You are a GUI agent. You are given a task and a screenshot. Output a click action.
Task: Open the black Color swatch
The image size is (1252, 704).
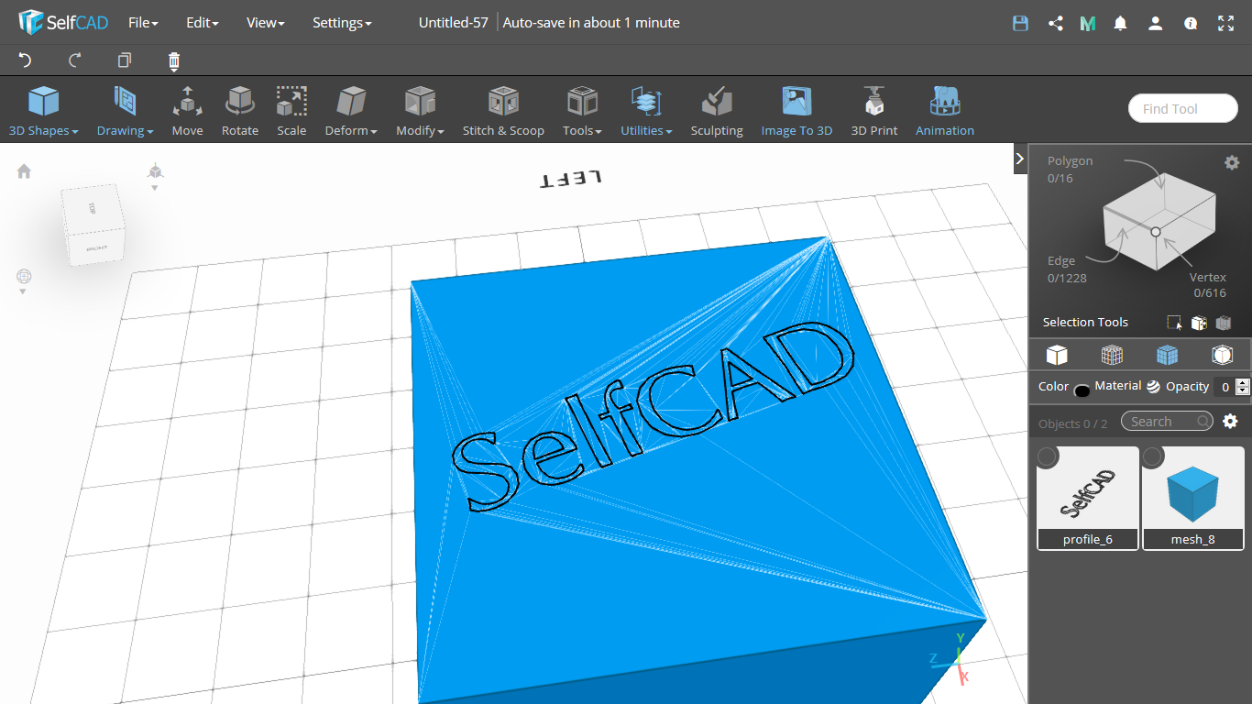pyautogui.click(x=1082, y=390)
